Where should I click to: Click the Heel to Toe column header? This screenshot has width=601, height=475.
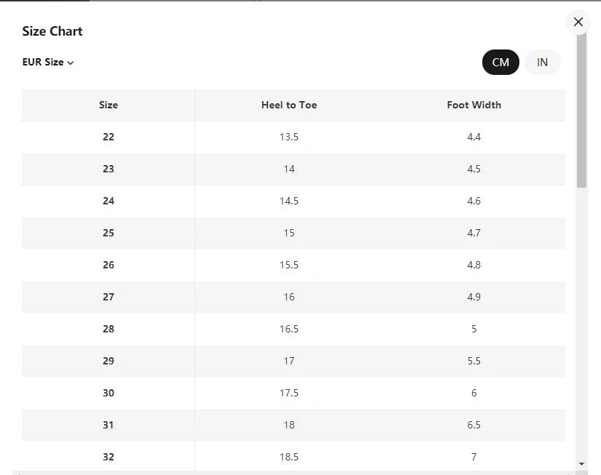(x=288, y=105)
